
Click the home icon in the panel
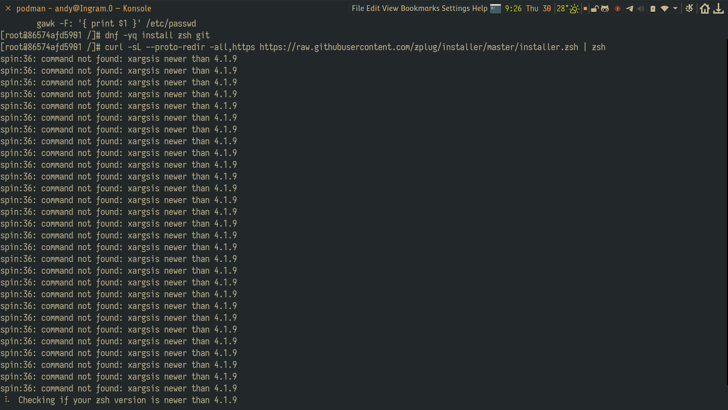[x=704, y=8]
